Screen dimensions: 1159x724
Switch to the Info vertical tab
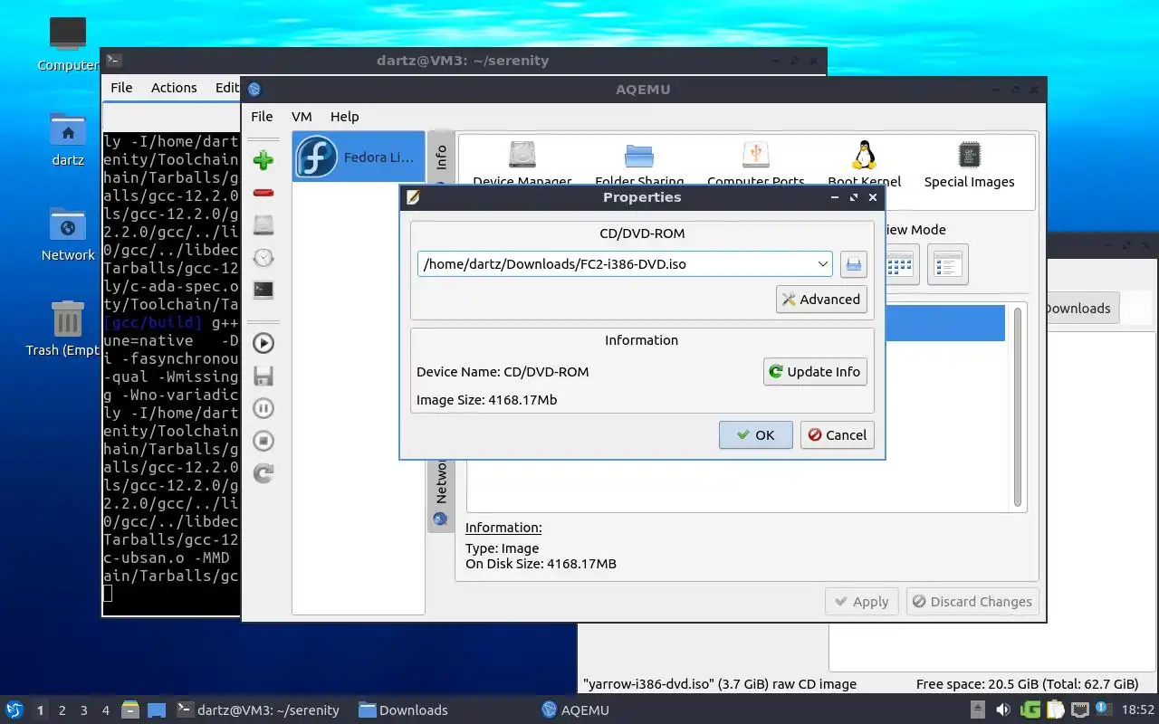pyautogui.click(x=441, y=157)
